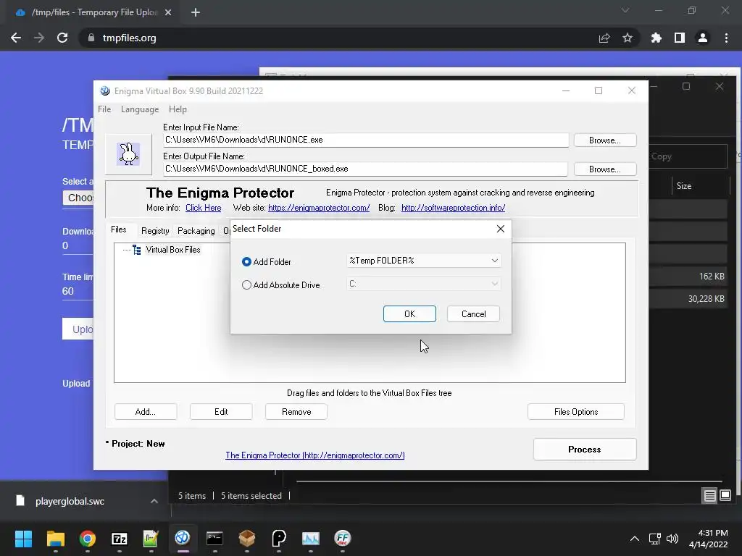Click the Remove button

coord(296,412)
